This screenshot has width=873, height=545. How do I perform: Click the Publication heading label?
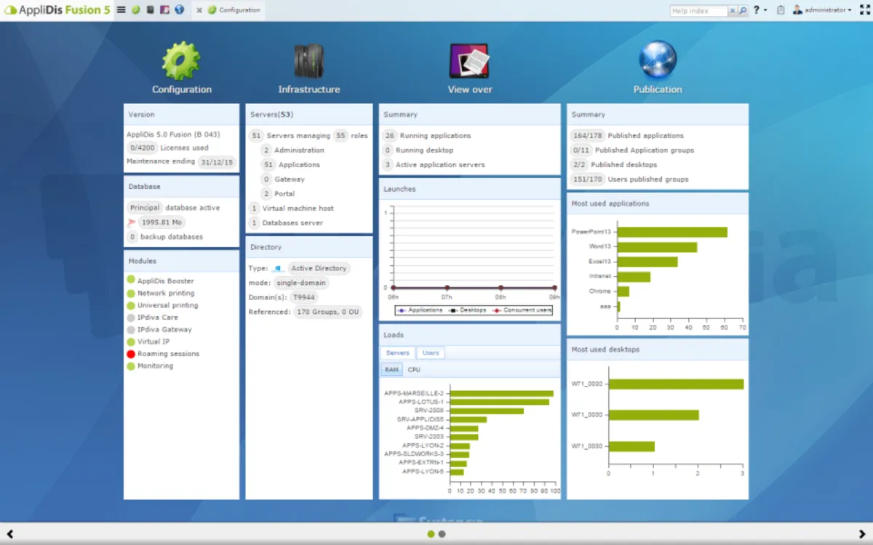pos(658,89)
